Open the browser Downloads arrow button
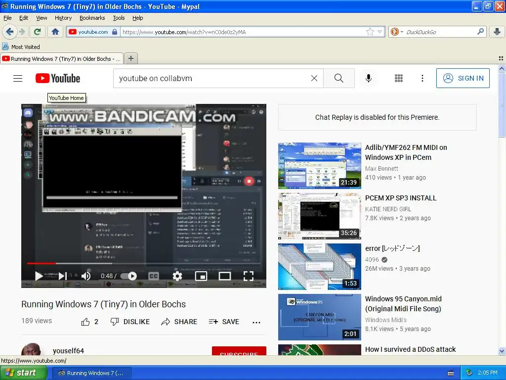Image resolution: width=506 pixels, height=380 pixels. coord(497,32)
